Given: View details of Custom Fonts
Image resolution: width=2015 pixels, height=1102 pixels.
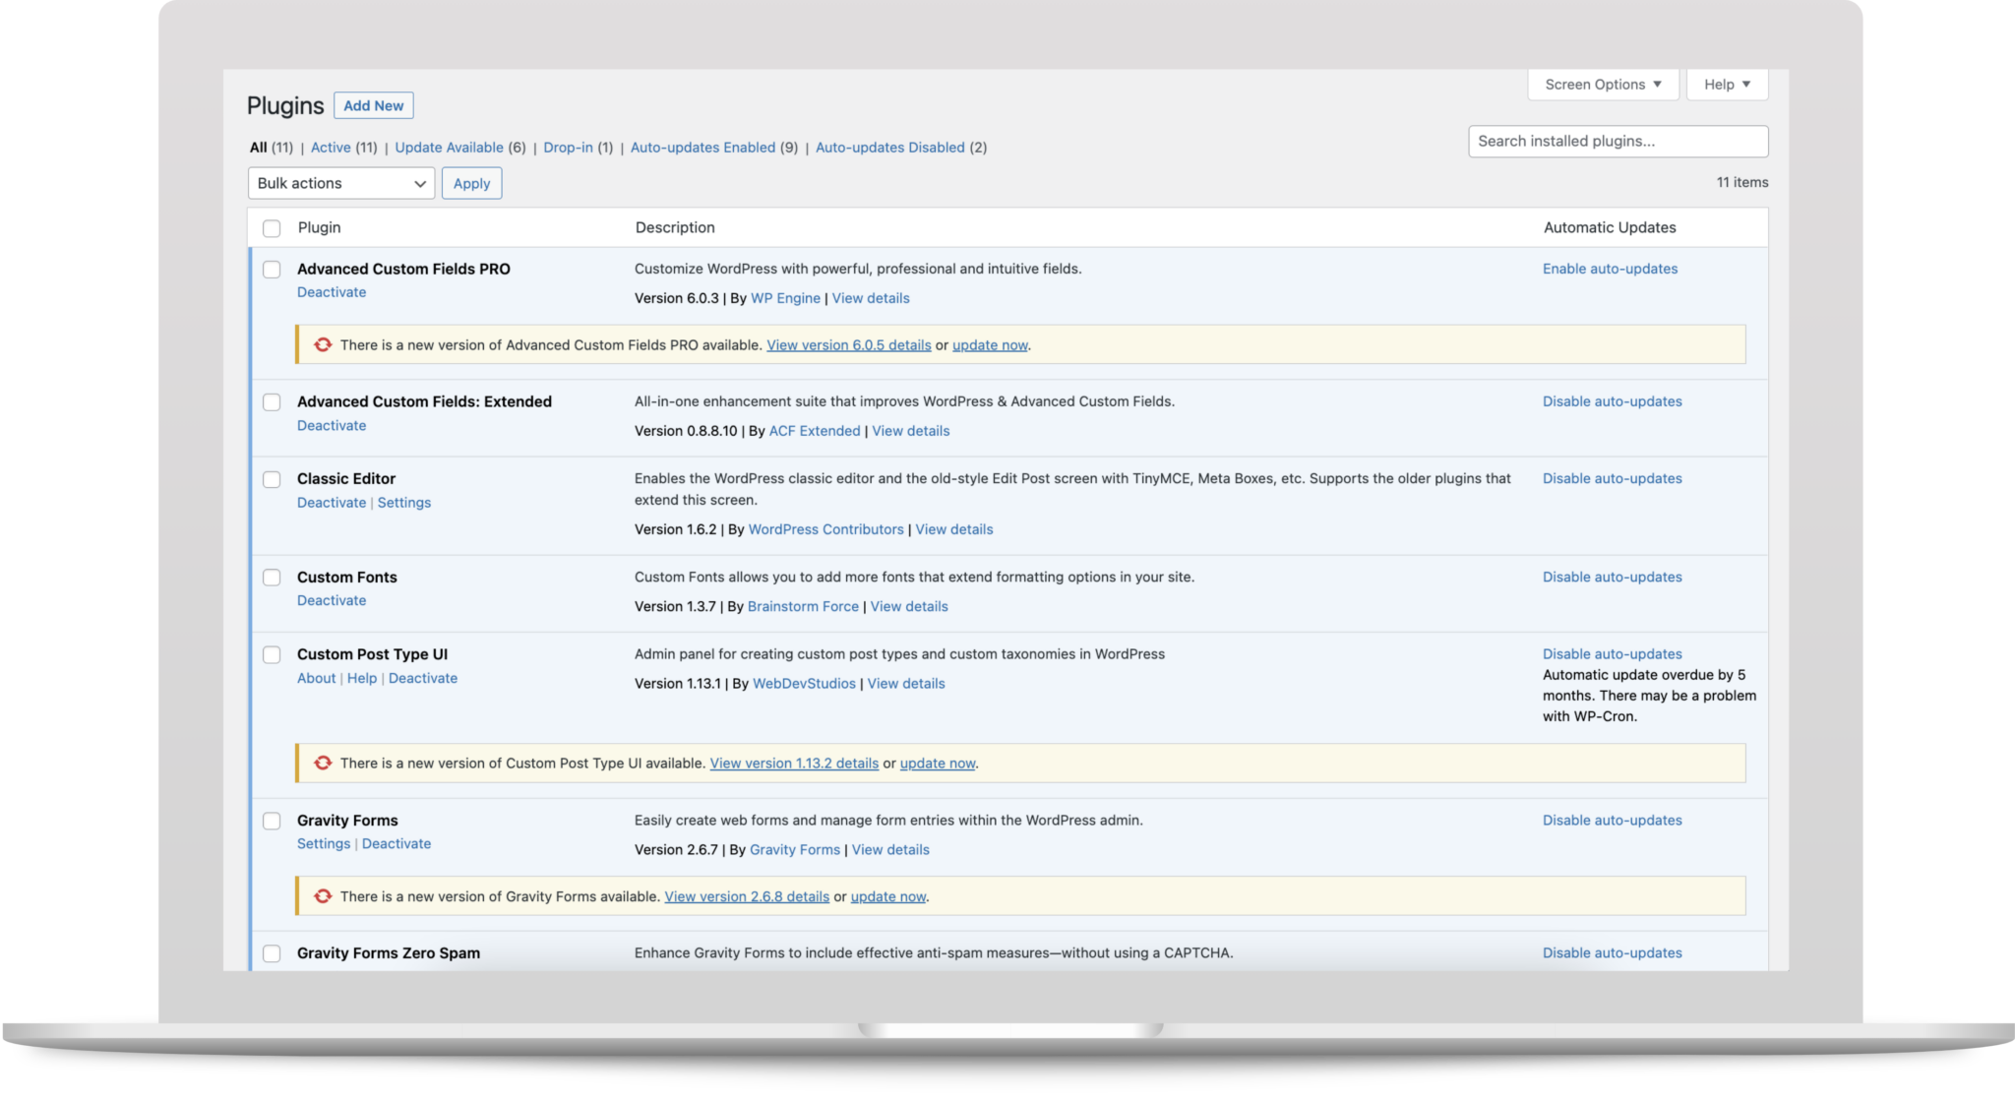Looking at the screenshot, I should [909, 606].
